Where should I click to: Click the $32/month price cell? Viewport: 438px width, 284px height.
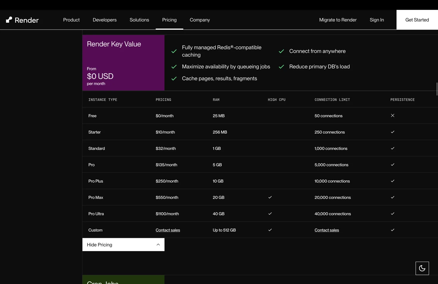[x=166, y=149]
